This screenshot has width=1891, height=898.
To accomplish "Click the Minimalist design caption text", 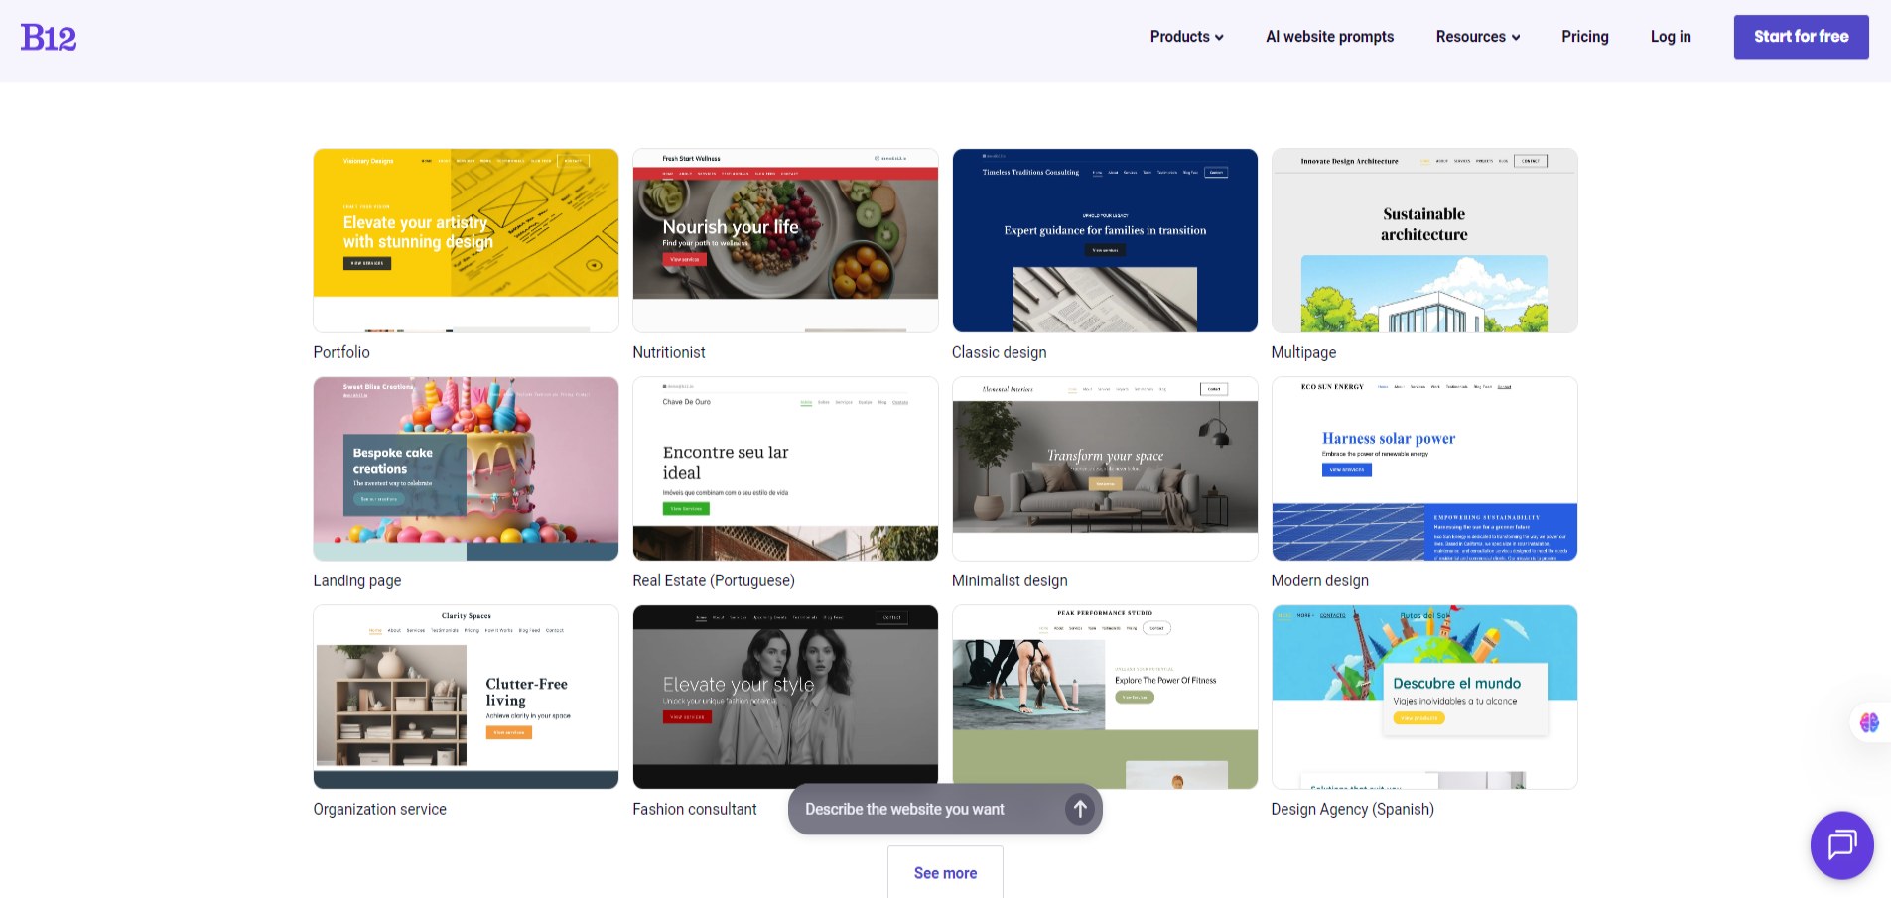I will pos(1010,580).
